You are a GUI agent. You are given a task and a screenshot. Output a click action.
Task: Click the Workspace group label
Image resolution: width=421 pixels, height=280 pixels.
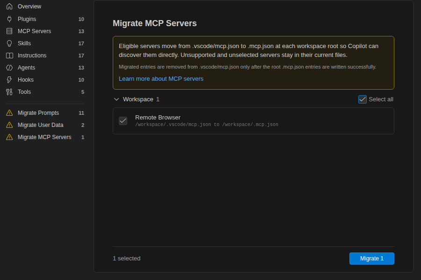click(x=138, y=99)
